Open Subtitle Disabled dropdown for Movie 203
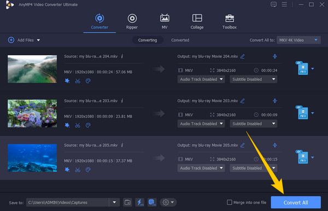The image size is (328, 211). [x=254, y=124]
